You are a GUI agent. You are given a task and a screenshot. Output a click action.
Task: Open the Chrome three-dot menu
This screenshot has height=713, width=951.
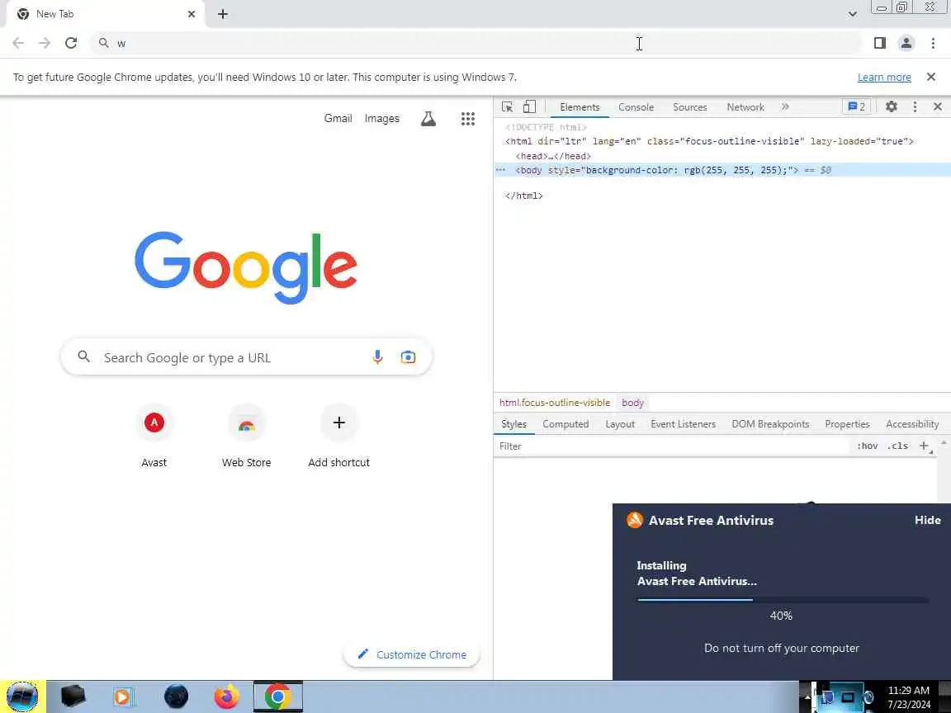[x=933, y=43]
